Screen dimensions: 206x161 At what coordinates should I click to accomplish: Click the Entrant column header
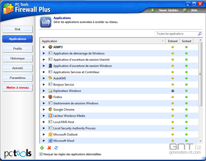(x=173, y=41)
